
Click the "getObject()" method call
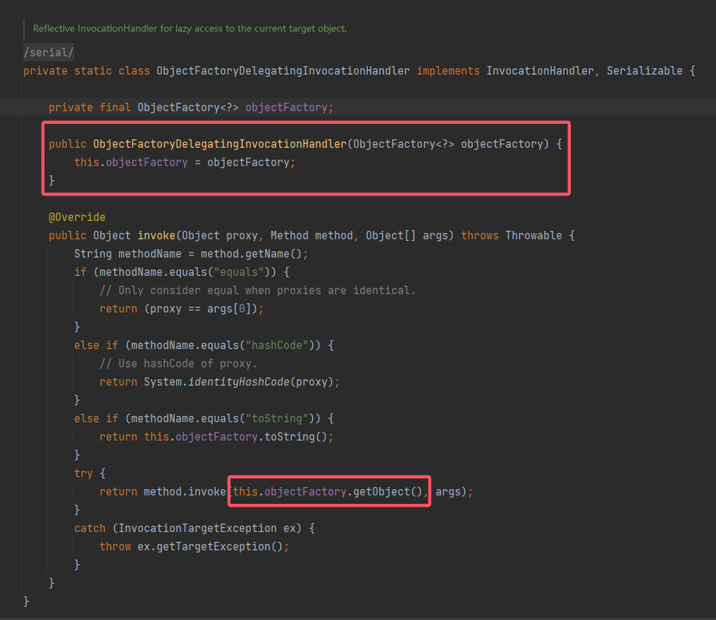388,491
